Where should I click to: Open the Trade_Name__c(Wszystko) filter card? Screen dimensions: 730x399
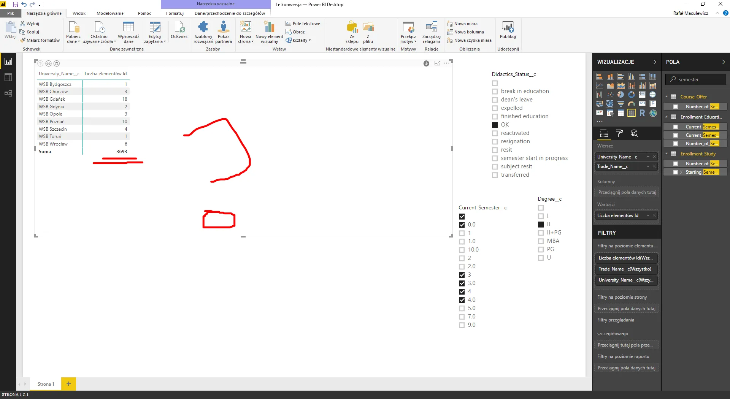click(x=626, y=269)
